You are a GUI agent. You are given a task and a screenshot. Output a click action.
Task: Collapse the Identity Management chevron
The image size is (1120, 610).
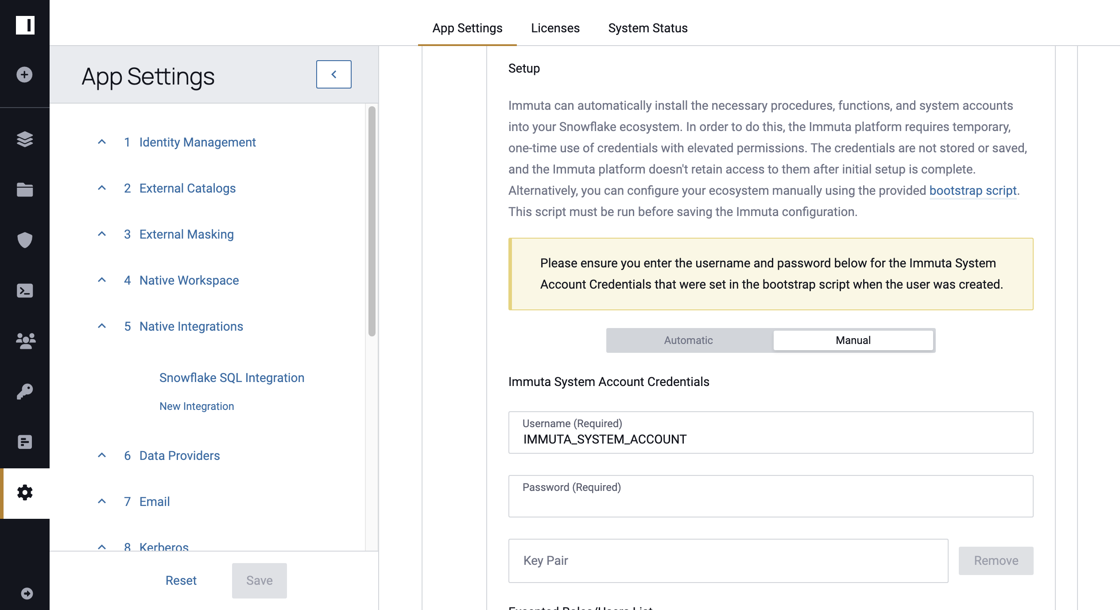click(102, 142)
